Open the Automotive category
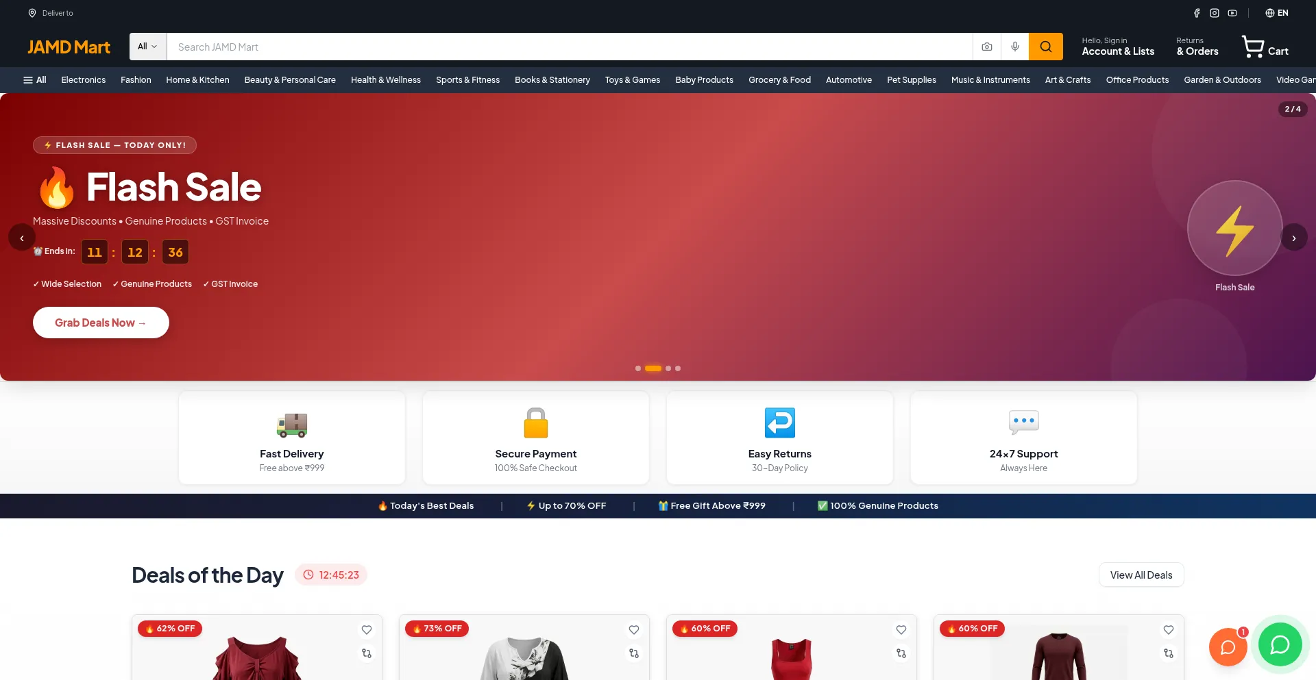The width and height of the screenshot is (1316, 680). [x=849, y=80]
